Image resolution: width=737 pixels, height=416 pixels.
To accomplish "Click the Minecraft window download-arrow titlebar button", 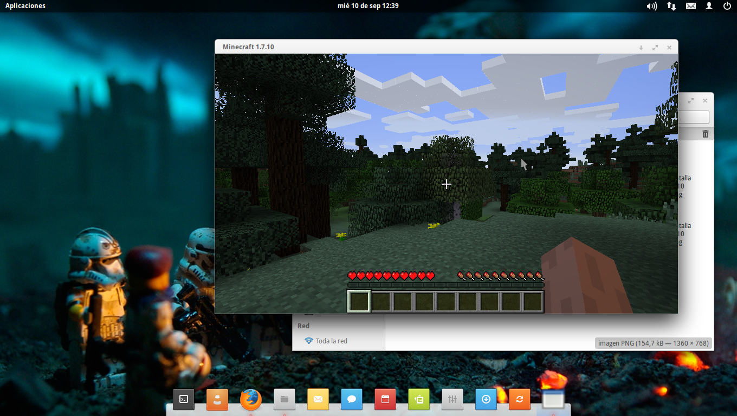I will point(641,48).
